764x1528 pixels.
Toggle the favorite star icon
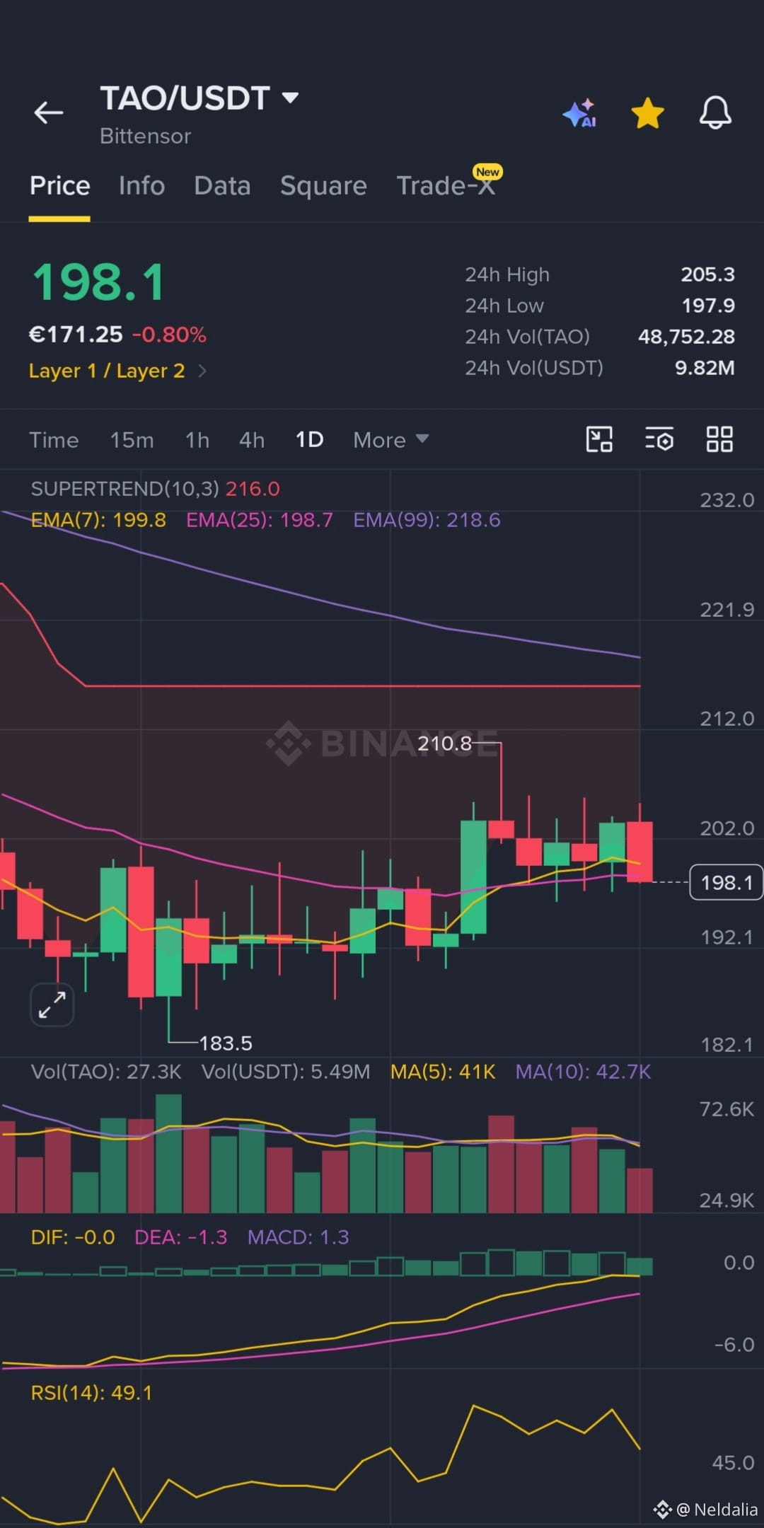click(647, 113)
